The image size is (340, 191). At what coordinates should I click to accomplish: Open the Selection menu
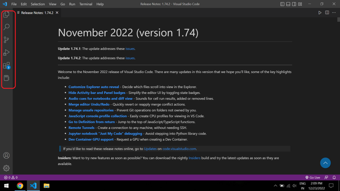pyautogui.click(x=38, y=4)
